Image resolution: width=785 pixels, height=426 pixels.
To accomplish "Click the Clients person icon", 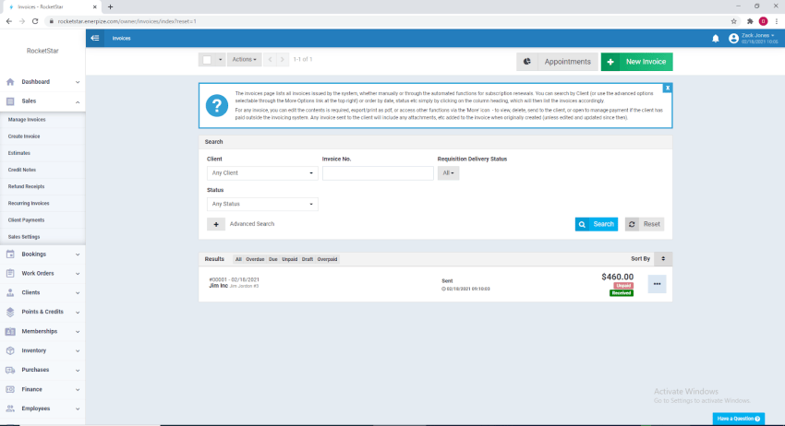I will click(10, 292).
